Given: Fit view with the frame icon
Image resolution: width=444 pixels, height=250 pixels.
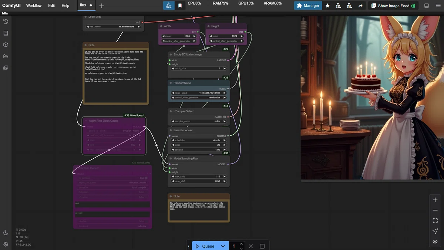Looking at the screenshot, I should pyautogui.click(x=435, y=220).
